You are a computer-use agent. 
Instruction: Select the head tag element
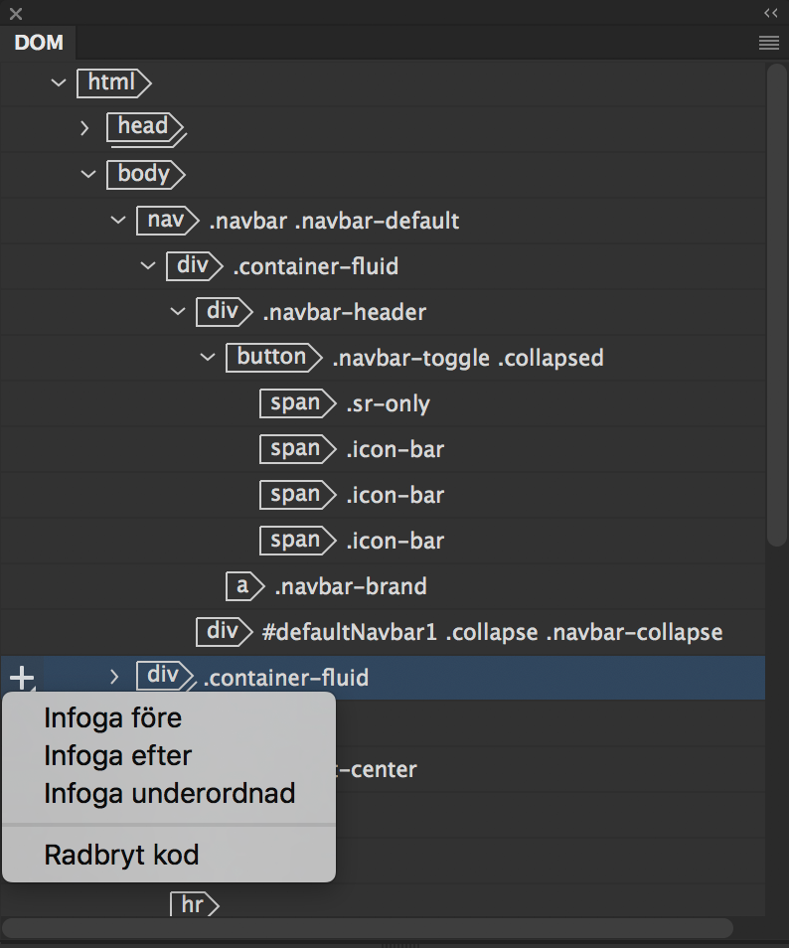(143, 126)
